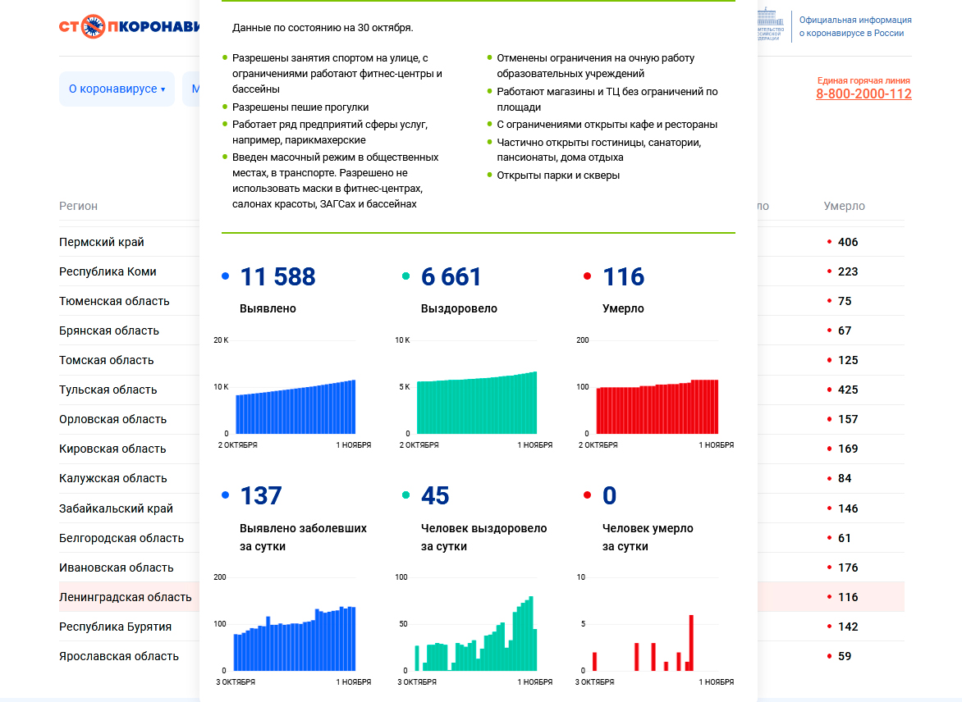Click the blue dot beside 11 588

(x=226, y=277)
